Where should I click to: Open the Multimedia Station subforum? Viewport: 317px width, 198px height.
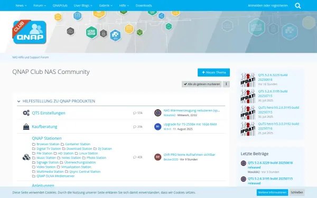tap(50, 172)
